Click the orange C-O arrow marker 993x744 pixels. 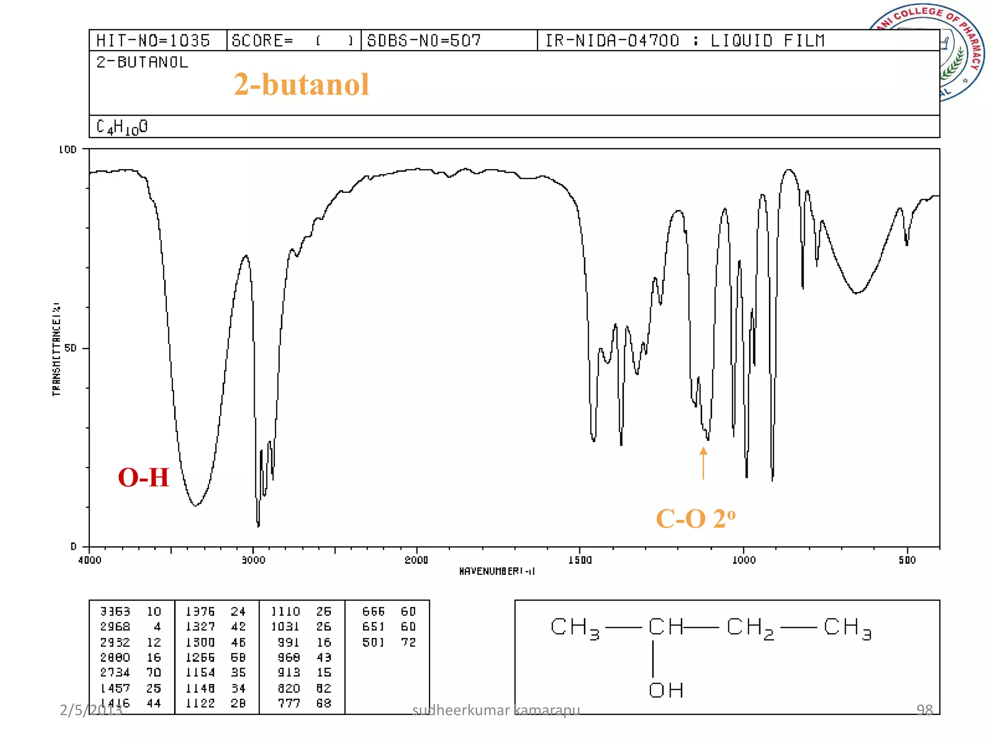tap(703, 463)
